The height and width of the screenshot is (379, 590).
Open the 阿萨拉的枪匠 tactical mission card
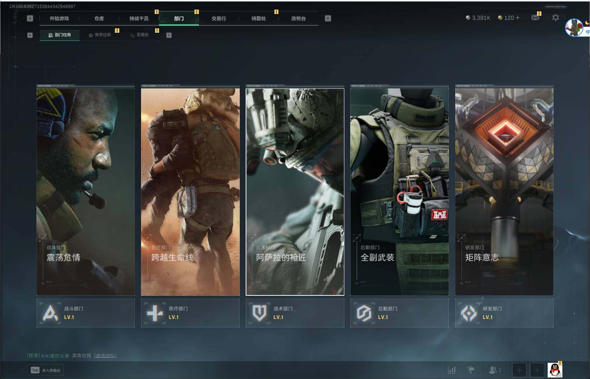point(295,192)
